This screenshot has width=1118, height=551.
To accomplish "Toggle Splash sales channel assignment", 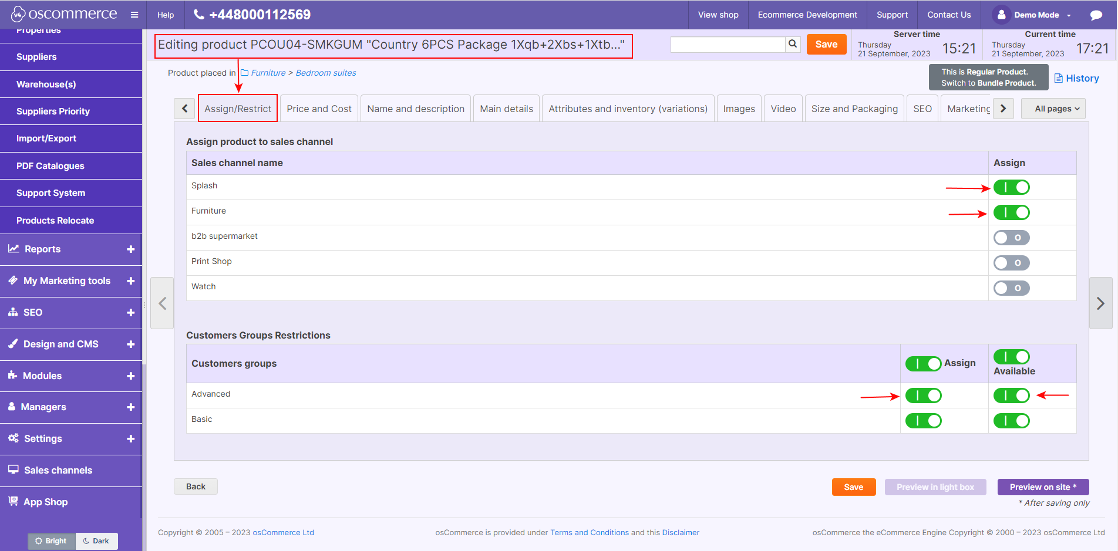I will pos(1012,187).
